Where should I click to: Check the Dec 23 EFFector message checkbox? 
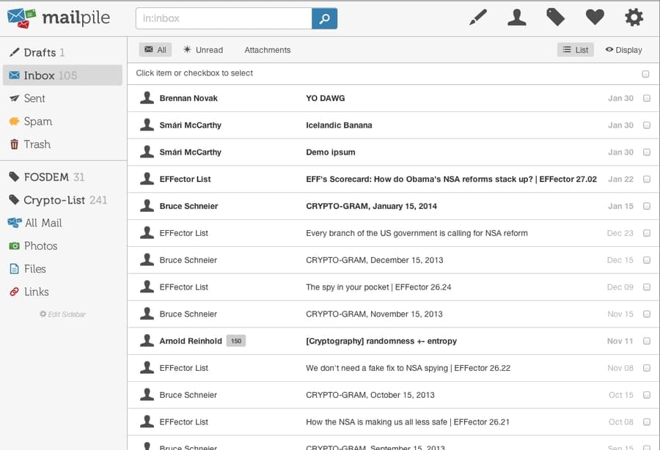coord(647,232)
